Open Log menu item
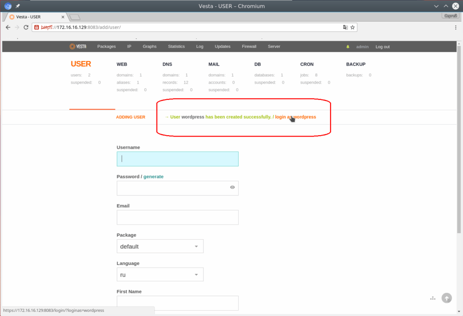This screenshot has width=463, height=316. 199,47
